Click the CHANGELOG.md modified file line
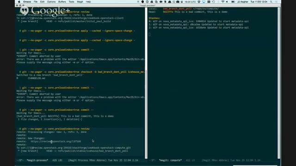Viewport: 296px width, 166px height. [31, 78]
